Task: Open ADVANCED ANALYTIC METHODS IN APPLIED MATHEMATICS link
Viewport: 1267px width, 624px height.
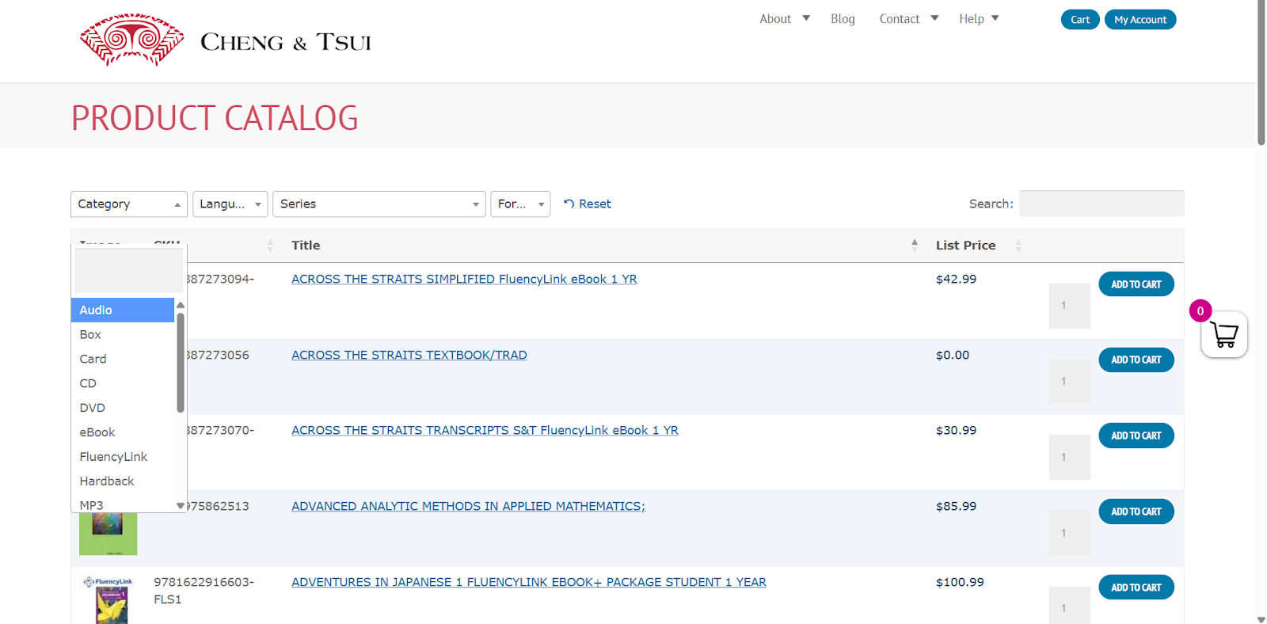Action: pos(468,506)
